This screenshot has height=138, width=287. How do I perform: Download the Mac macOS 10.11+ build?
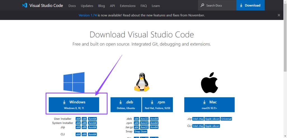click(x=209, y=105)
